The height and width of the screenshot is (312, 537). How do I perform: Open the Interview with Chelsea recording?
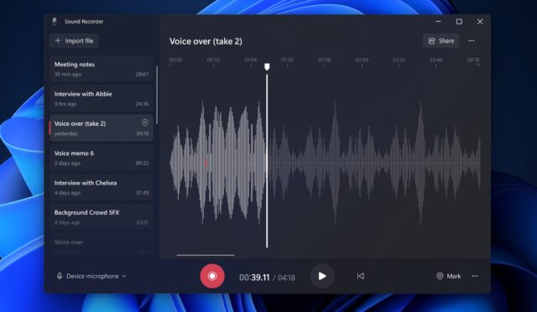pyautogui.click(x=102, y=188)
